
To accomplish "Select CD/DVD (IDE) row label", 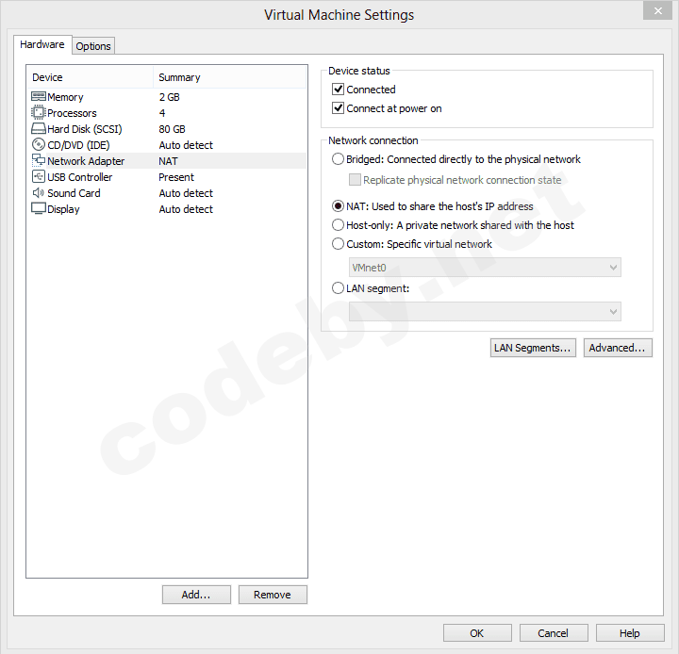I will tap(78, 145).
